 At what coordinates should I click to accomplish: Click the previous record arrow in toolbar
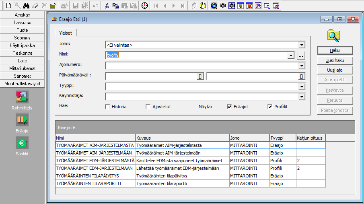[x=165, y=6]
